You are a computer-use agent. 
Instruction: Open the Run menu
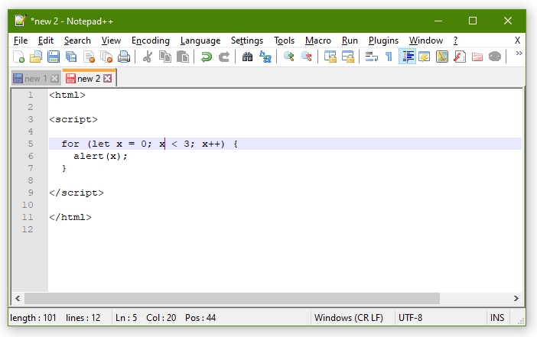click(350, 41)
